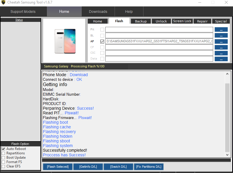The image size is (233, 173).
Task: Click the 'Getting info' log heading
Action: (x=55, y=84)
